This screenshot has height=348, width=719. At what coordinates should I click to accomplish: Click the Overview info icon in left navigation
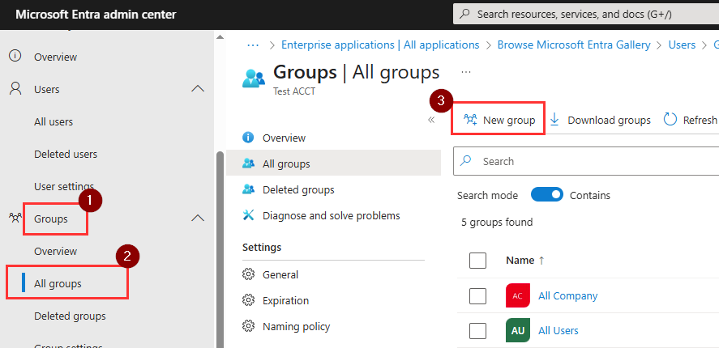point(15,57)
